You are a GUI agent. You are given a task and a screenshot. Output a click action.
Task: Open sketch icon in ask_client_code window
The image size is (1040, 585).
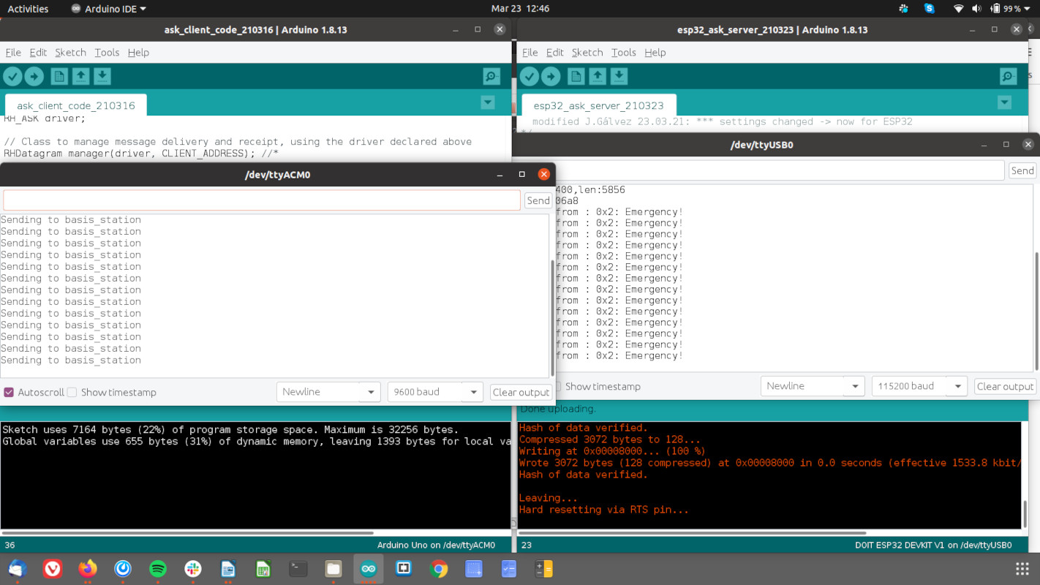pyautogui.click(x=80, y=76)
